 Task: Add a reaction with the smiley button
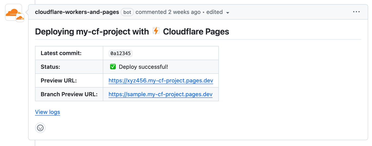point(40,128)
